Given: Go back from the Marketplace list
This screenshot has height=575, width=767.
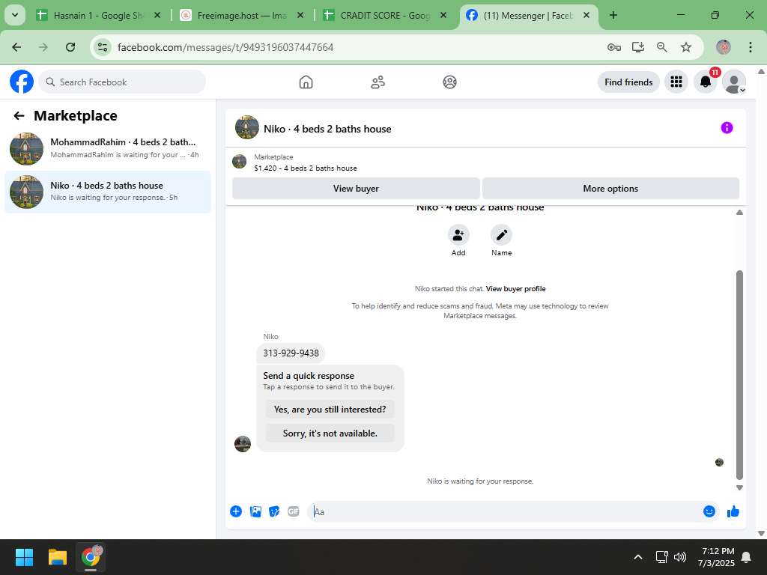Looking at the screenshot, I should pyautogui.click(x=19, y=116).
